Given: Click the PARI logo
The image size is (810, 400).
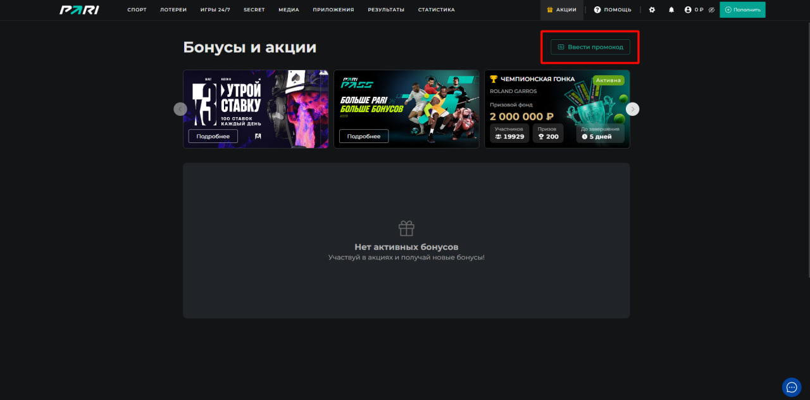Looking at the screenshot, I should pos(79,9).
